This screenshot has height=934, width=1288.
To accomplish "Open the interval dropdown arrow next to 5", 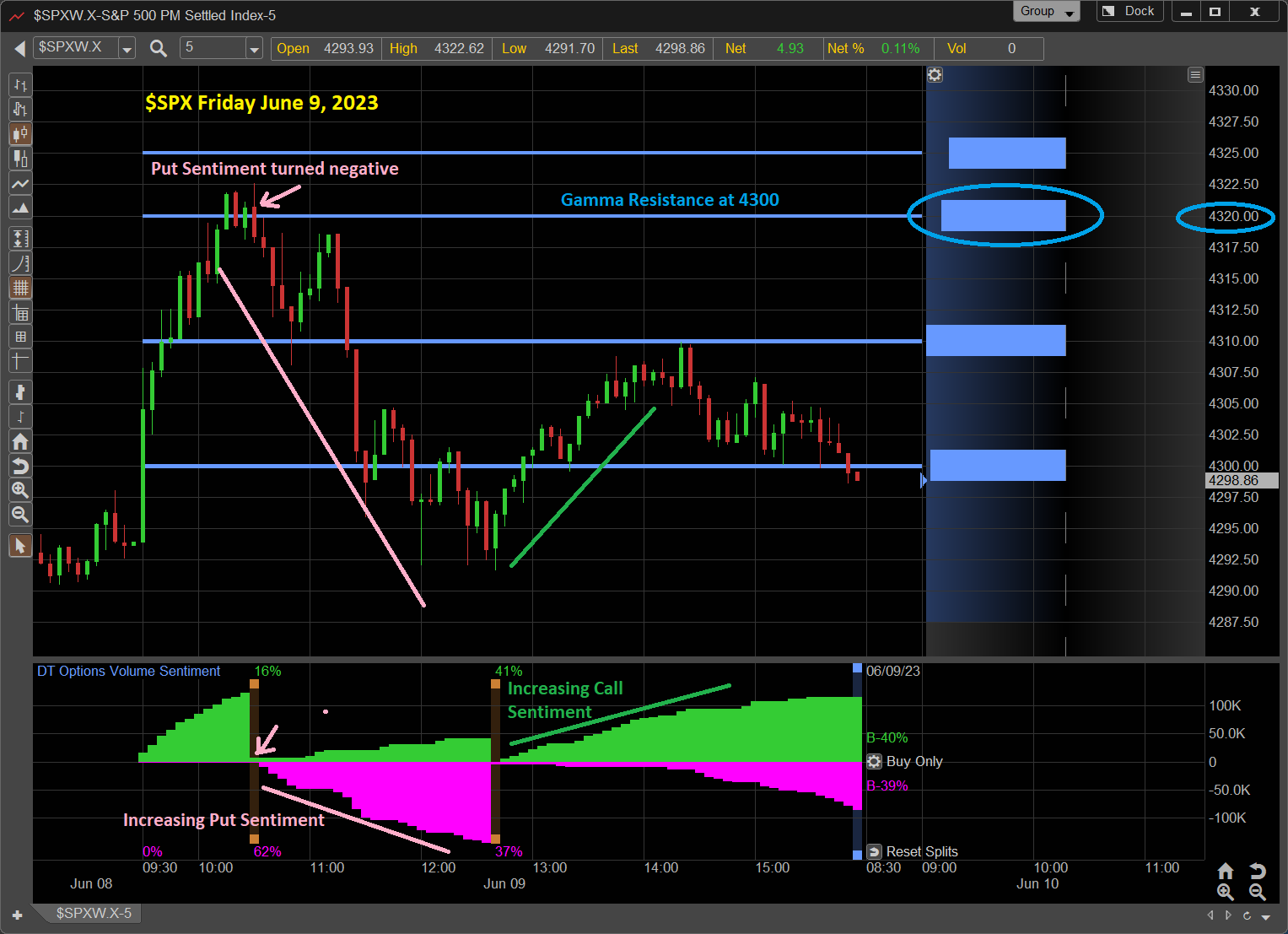I will (255, 49).
